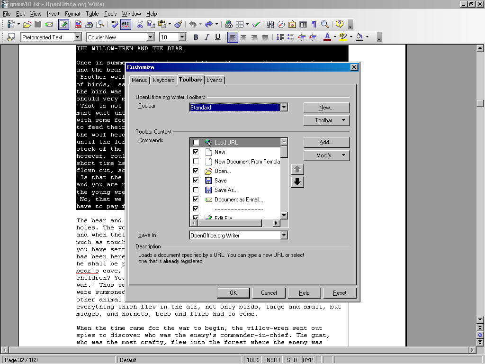The width and height of the screenshot is (485, 364).
Task: Check the Load URL command checkbox
Action: (x=196, y=142)
